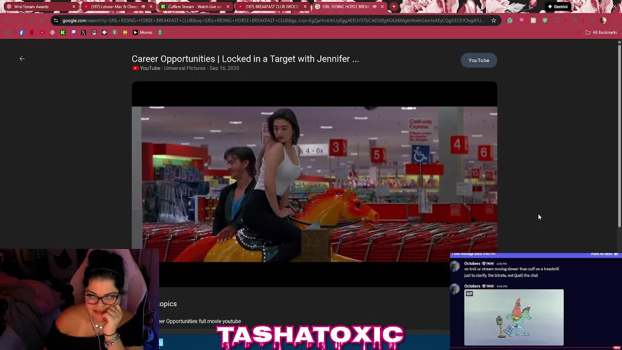The image size is (622, 350).
Task: Mute audio on the Lobster Mac tab
Action: pos(143,7)
